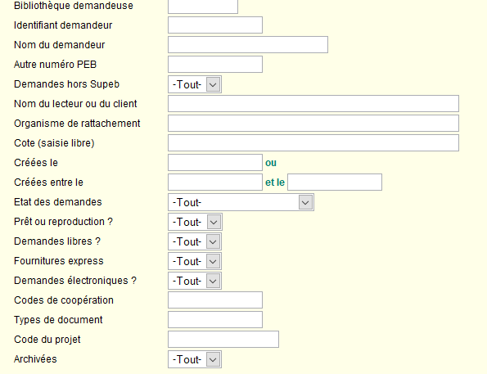Viewport: 487px width, 374px height.
Task: Click the Code du projet field
Action: click(x=223, y=339)
